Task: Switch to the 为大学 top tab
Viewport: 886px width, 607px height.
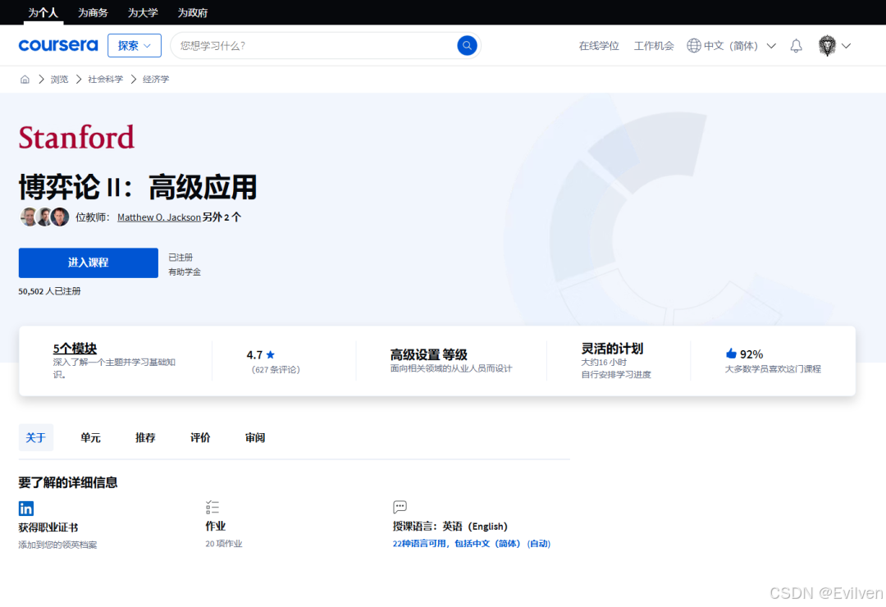Action: (x=143, y=12)
